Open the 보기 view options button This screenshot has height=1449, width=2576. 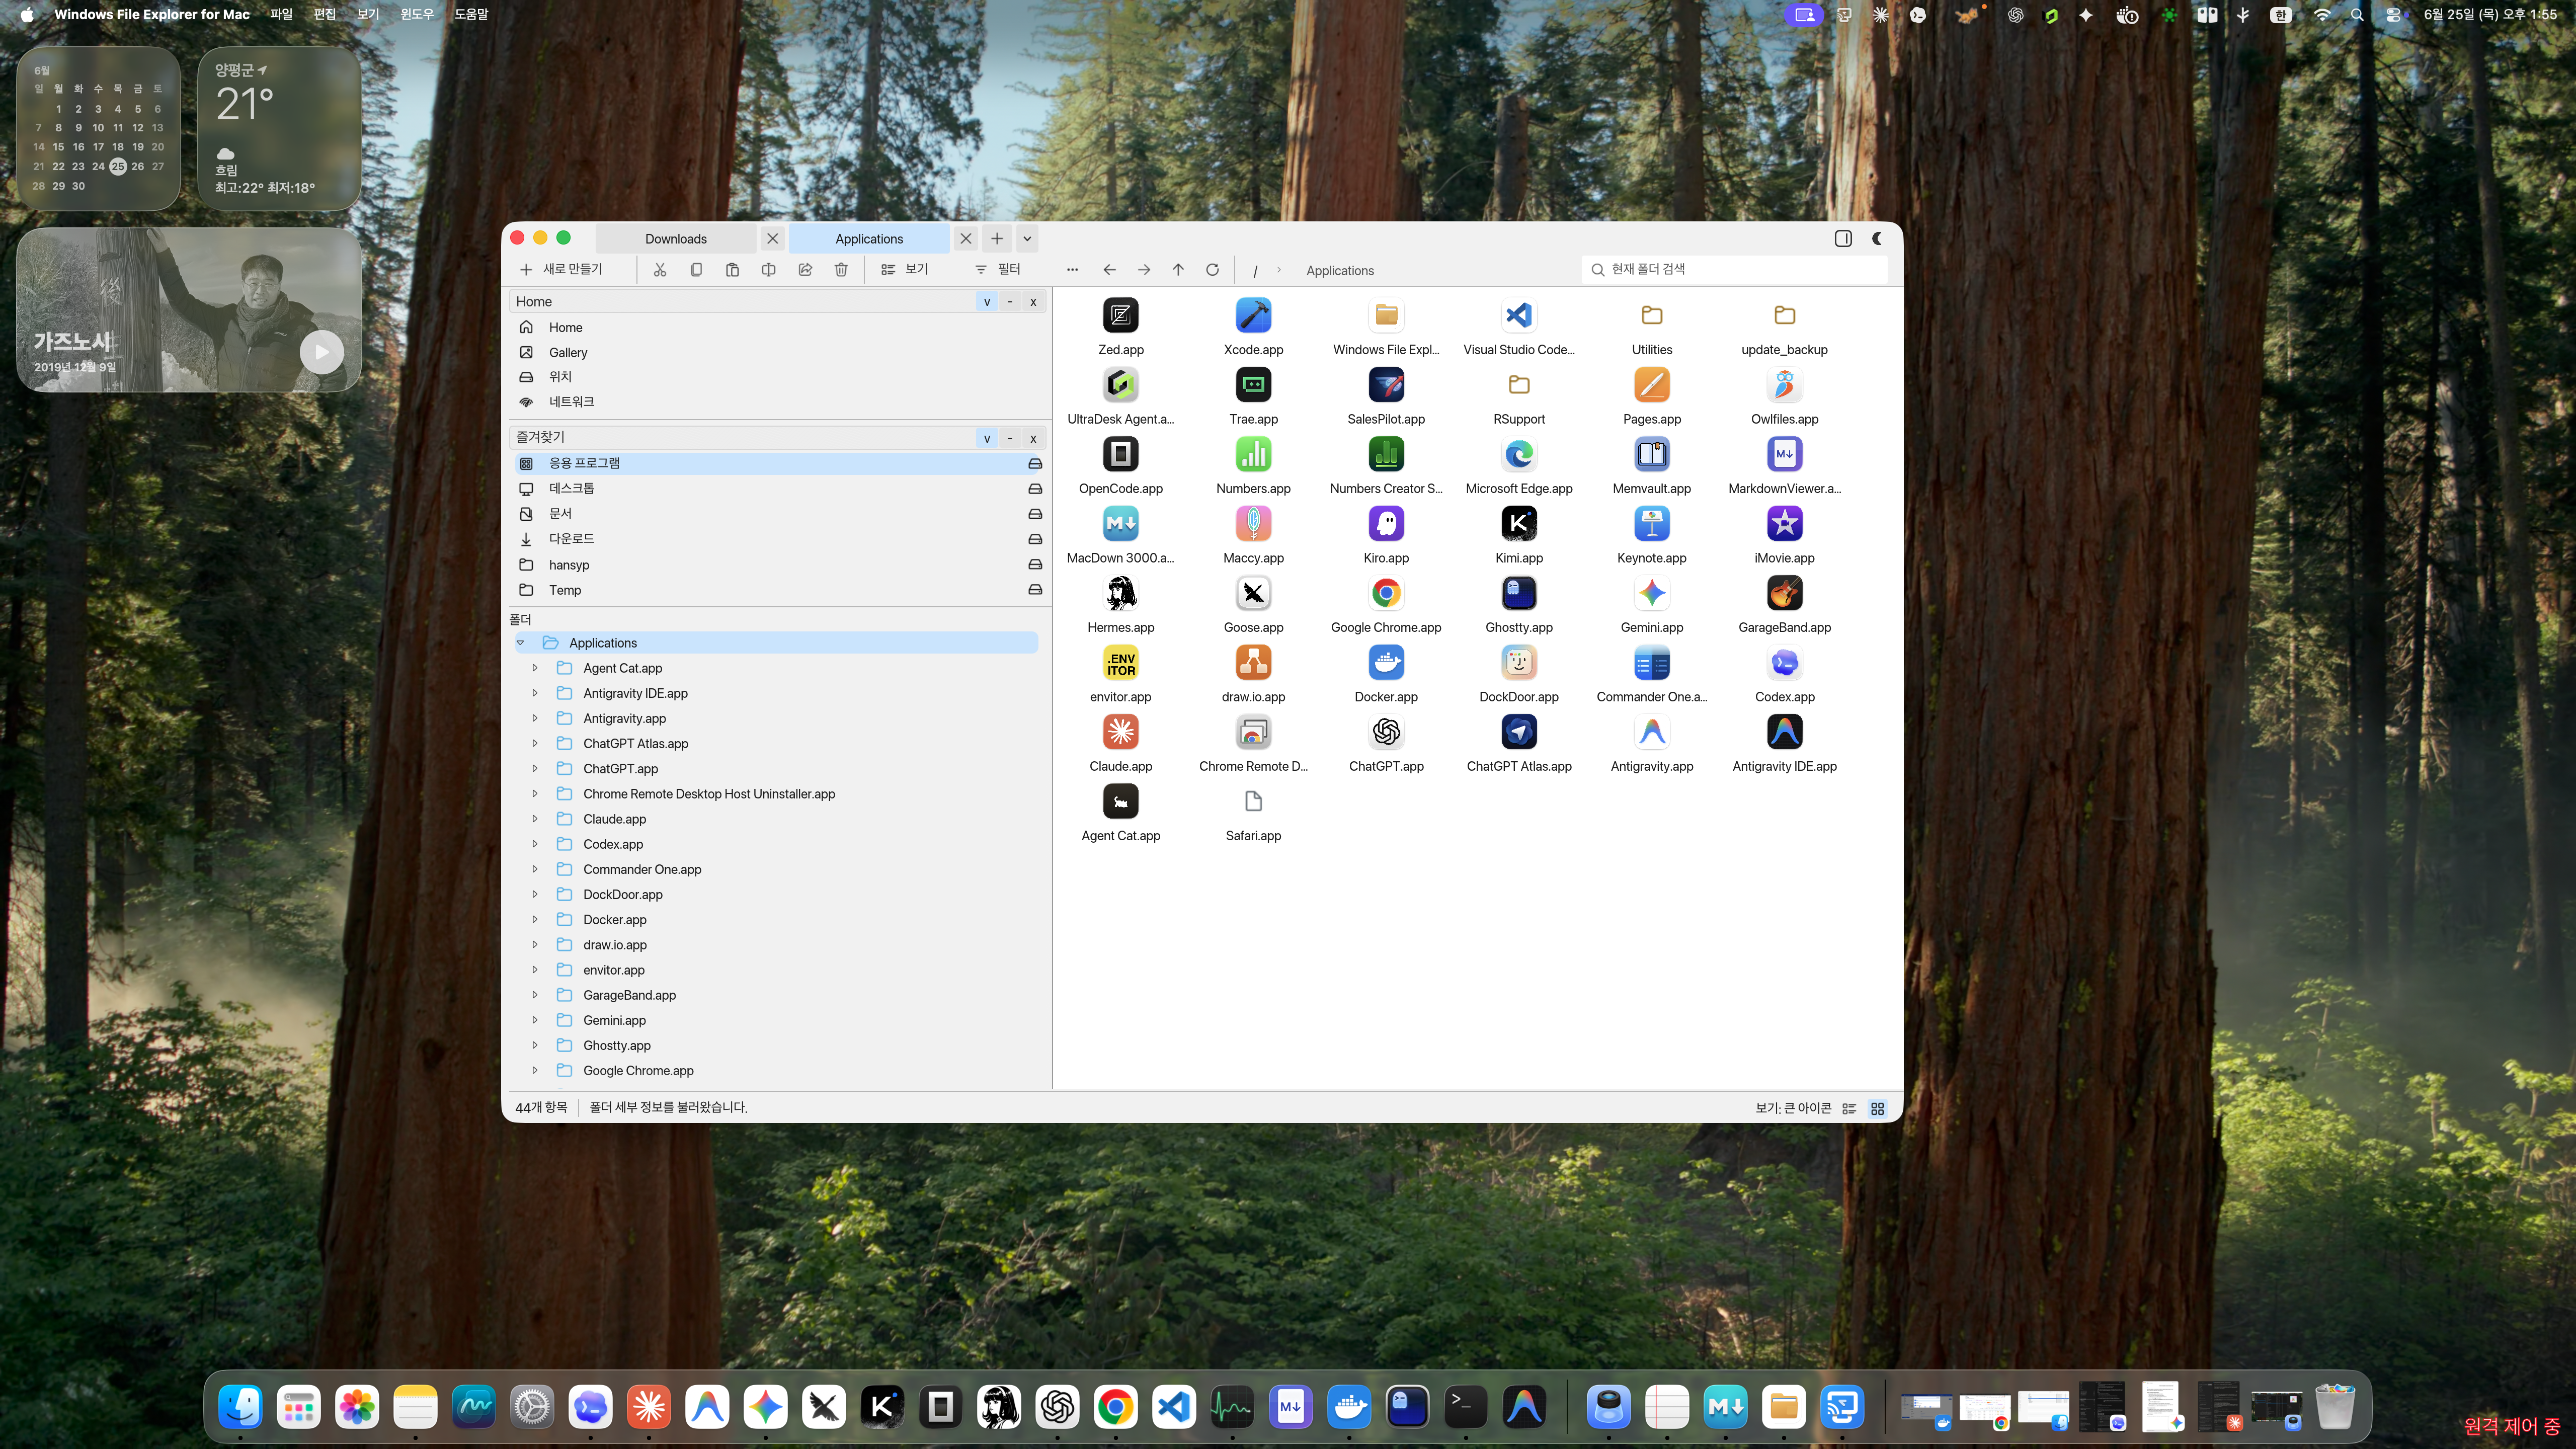pyautogui.click(x=905, y=269)
